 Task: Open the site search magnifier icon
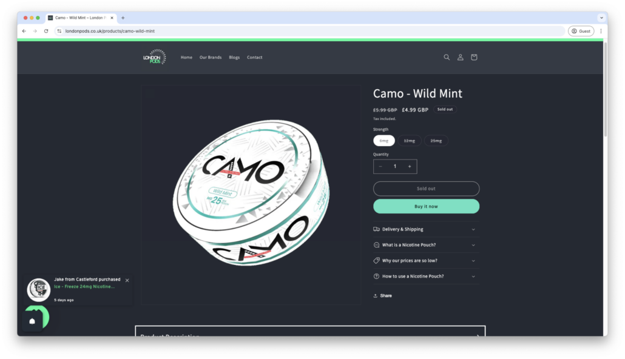point(447,58)
